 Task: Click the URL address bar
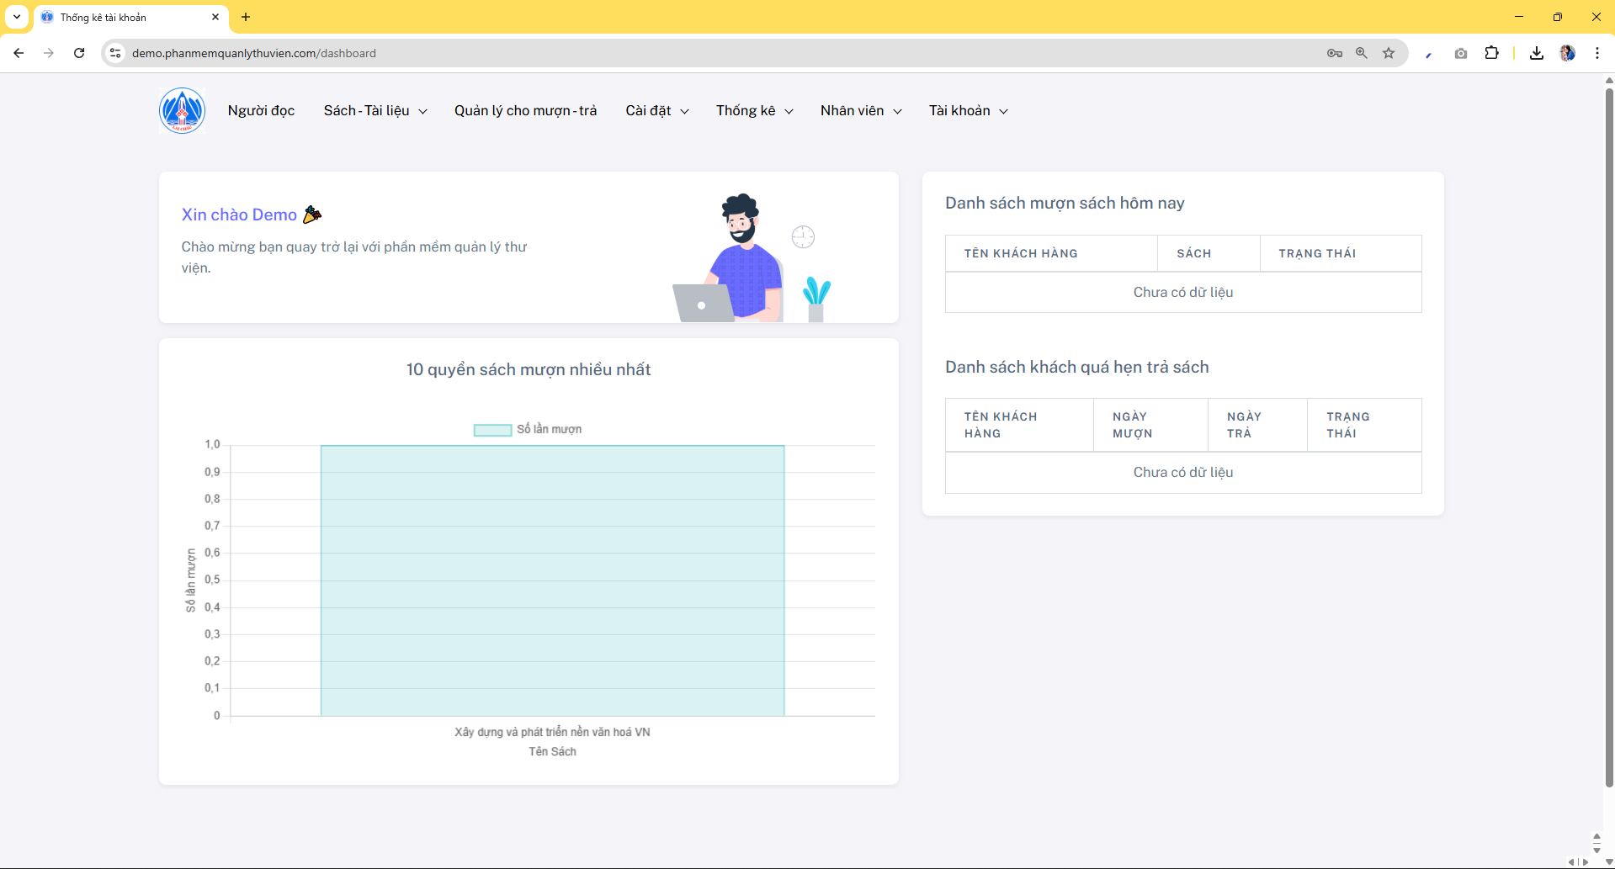click(x=673, y=53)
